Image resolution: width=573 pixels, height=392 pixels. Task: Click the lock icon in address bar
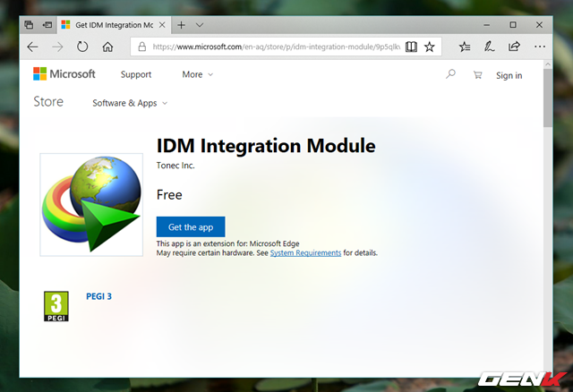pyautogui.click(x=142, y=47)
